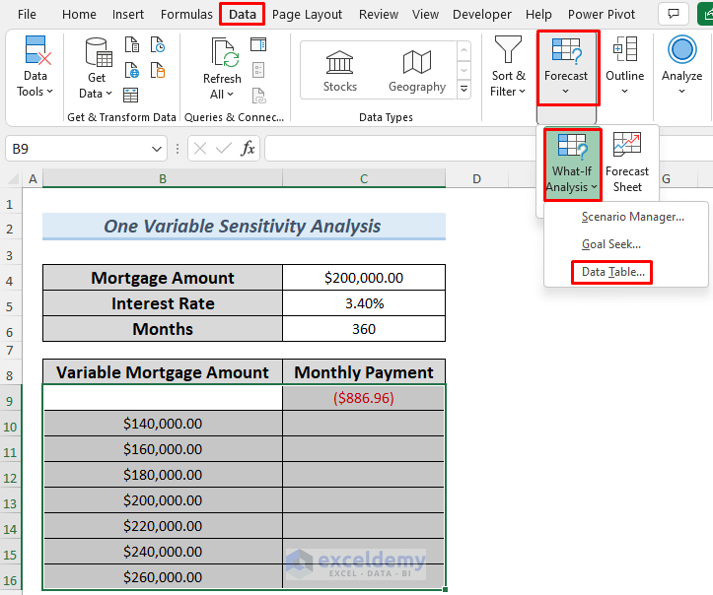Screen dimensions: 713x595
Task: Select column C header
Action: coord(364,178)
